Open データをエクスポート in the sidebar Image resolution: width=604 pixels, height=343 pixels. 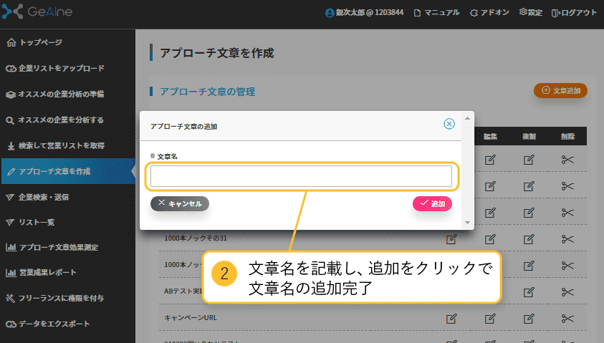tap(54, 324)
